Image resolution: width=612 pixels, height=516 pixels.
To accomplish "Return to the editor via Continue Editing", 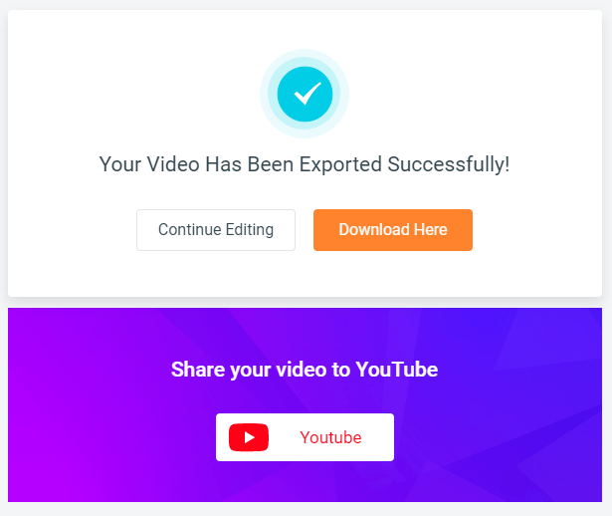I will (x=216, y=230).
